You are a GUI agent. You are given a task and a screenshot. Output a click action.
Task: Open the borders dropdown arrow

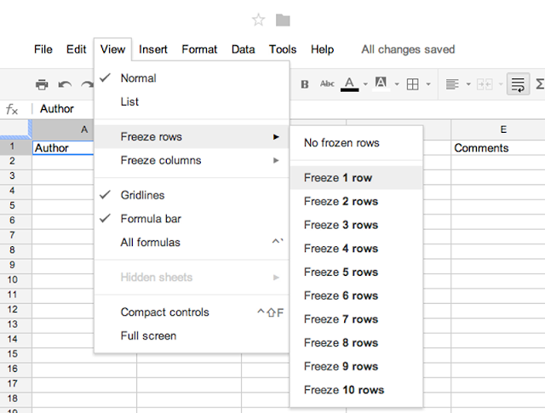tap(428, 84)
